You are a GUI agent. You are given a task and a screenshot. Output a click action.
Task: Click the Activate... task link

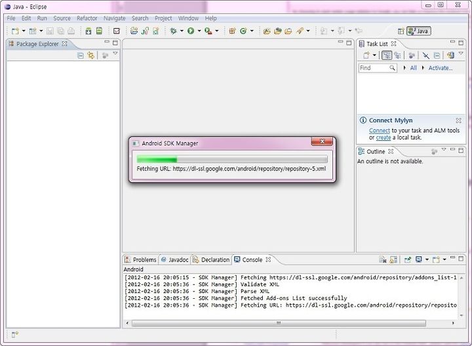click(441, 68)
